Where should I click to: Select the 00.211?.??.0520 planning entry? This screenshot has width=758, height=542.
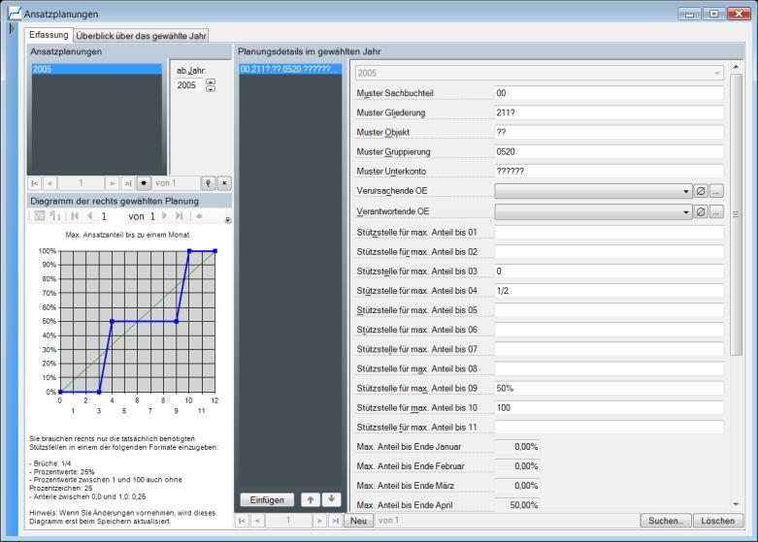[290, 69]
